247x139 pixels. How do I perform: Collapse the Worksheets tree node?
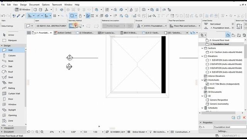coord(202,80)
